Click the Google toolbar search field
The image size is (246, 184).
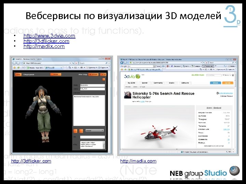pos(140,66)
